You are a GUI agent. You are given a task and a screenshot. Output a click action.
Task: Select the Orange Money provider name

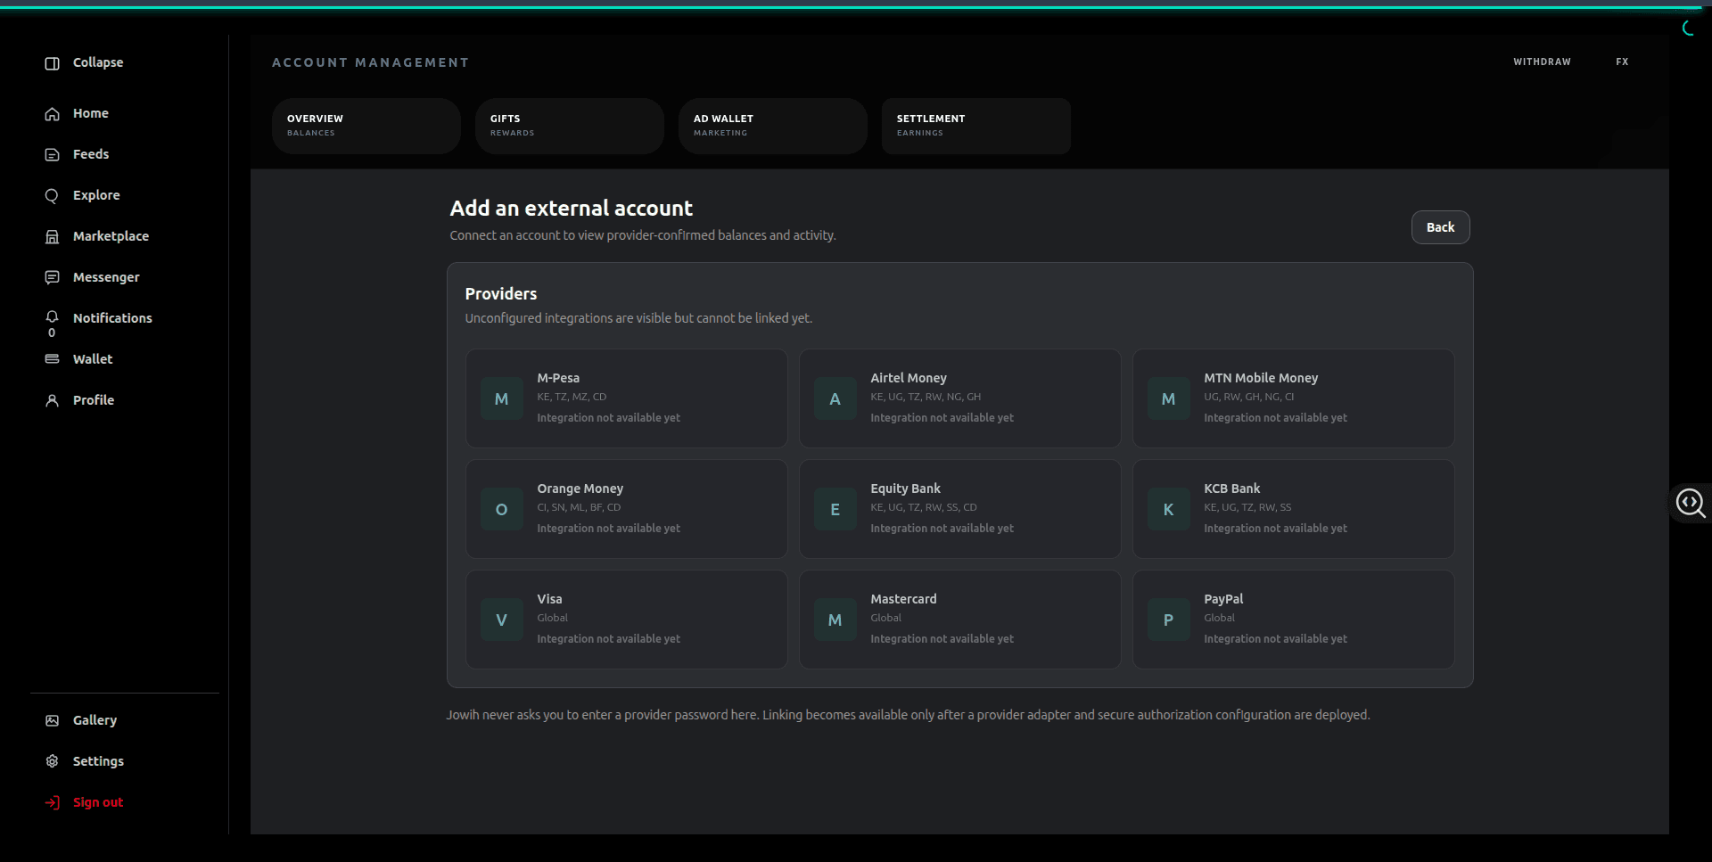[580, 488]
